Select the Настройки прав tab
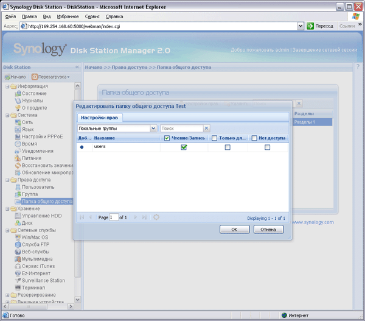Image resolution: width=365 pixels, height=321 pixels. click(99, 118)
